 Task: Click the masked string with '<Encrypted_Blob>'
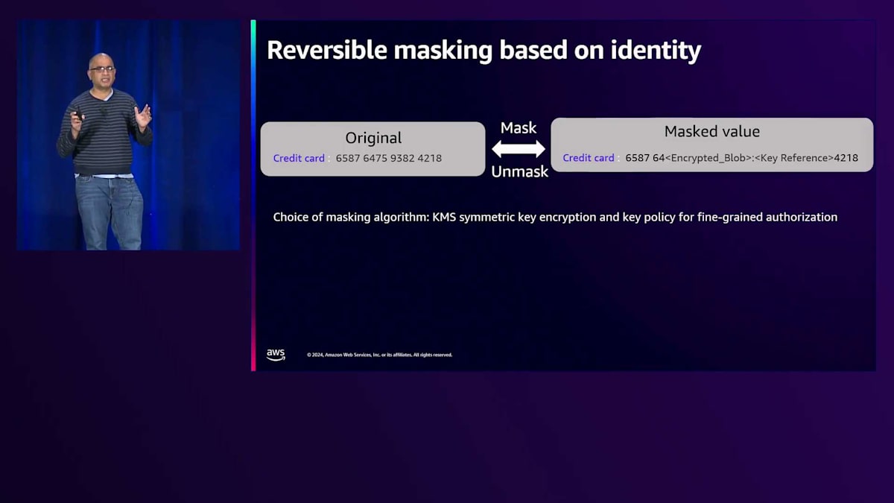(742, 158)
